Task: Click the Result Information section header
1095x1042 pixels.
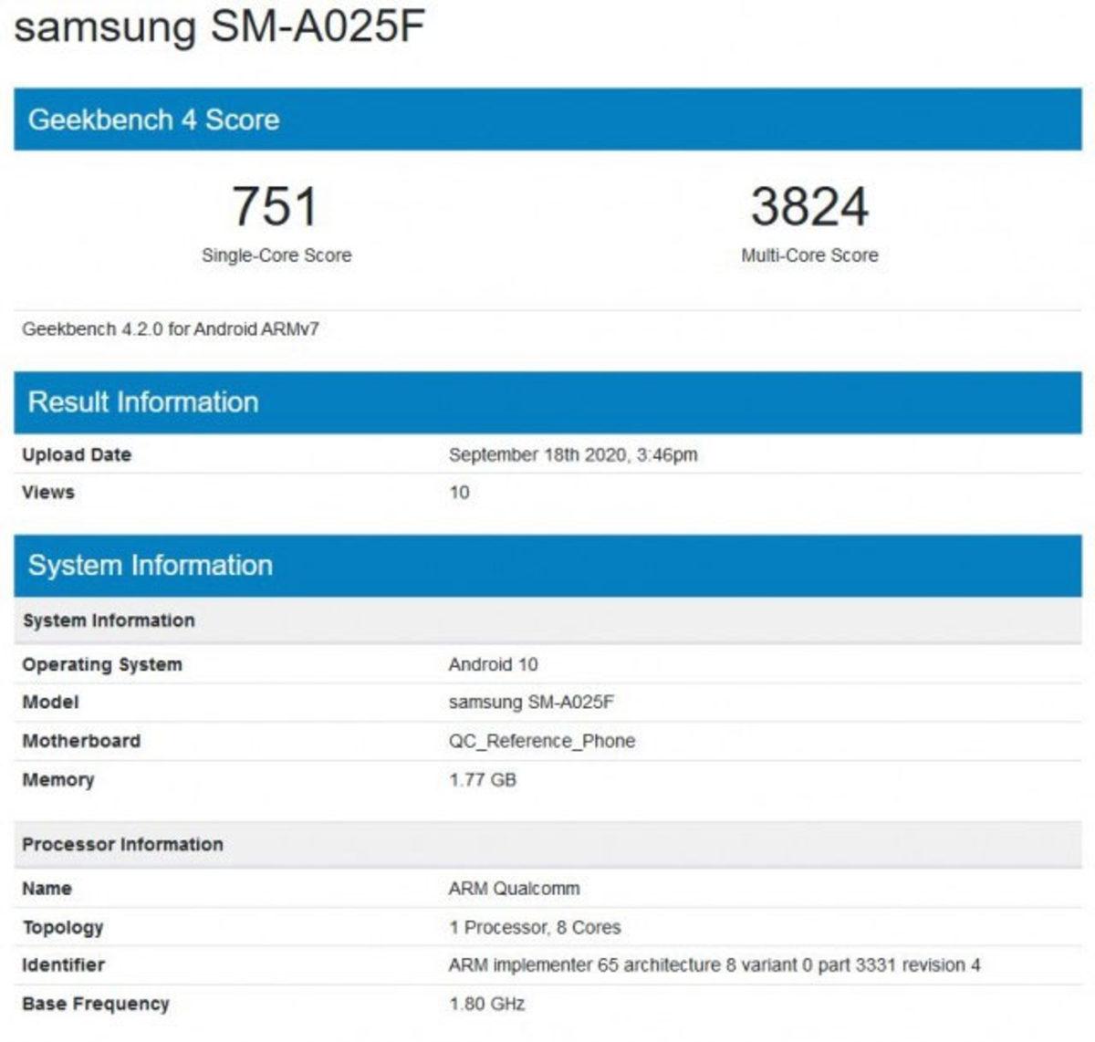Action: coord(141,401)
